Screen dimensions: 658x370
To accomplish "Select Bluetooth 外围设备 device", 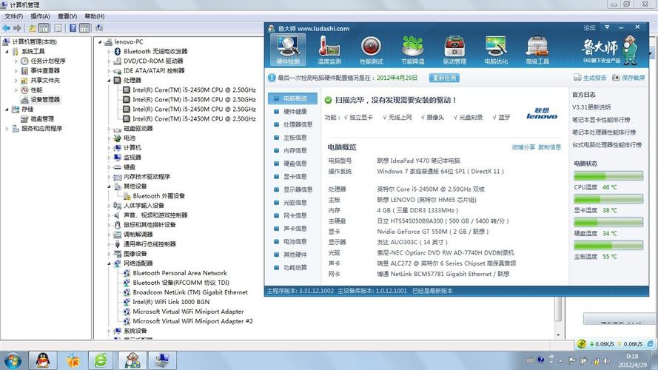I will pos(158,196).
